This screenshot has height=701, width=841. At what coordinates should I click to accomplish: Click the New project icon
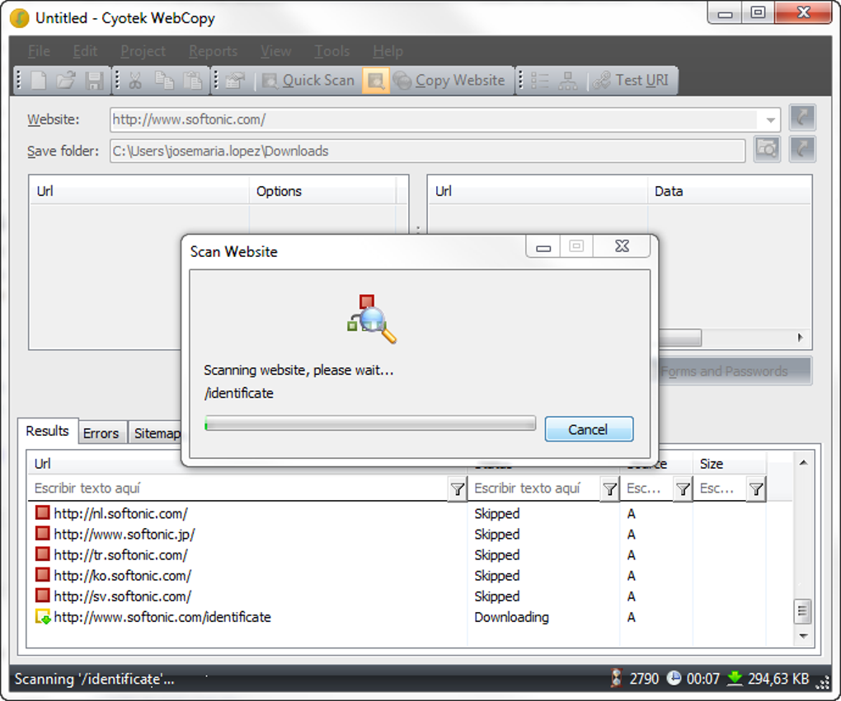pos(39,81)
